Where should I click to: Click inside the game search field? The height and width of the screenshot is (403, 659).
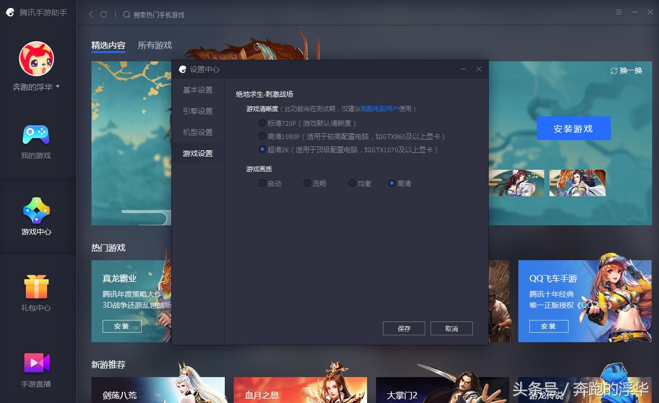159,15
